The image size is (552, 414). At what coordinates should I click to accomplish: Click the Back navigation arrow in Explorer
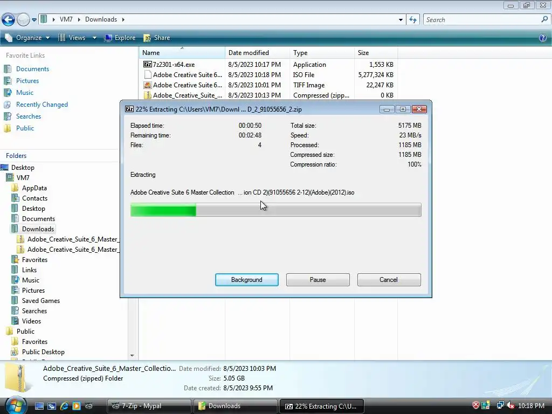tap(9, 19)
